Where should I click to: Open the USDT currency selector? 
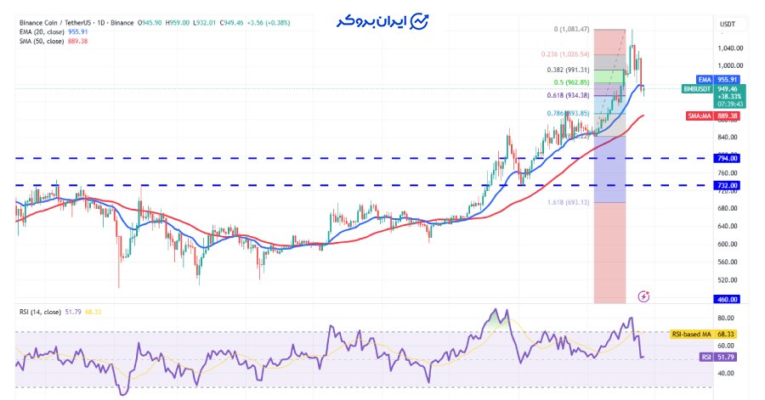[728, 24]
